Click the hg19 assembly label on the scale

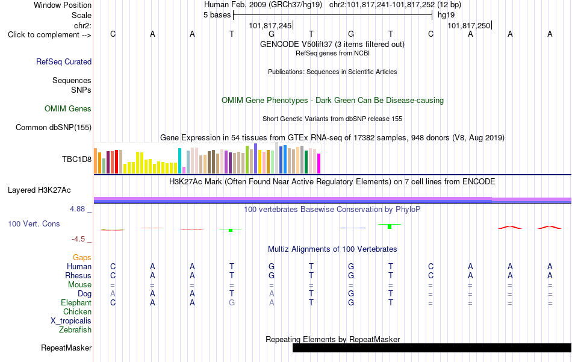(x=446, y=15)
